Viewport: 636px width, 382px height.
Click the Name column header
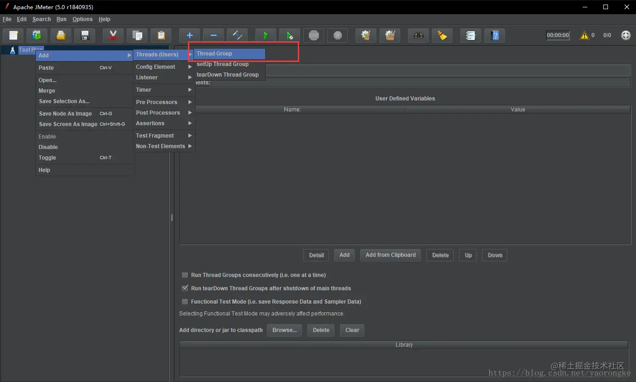click(x=292, y=110)
